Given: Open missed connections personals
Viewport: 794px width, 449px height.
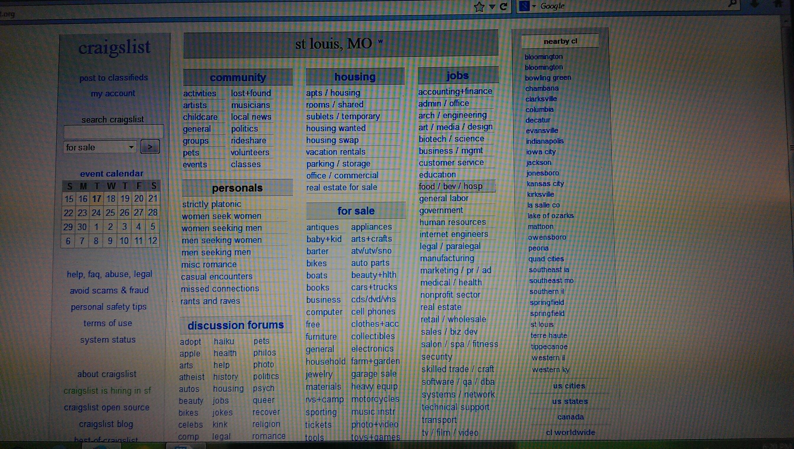Looking at the screenshot, I should coord(220,289).
